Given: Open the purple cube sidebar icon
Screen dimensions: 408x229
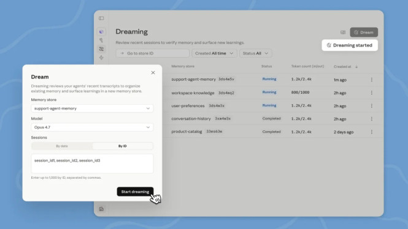Looking at the screenshot, I should pyautogui.click(x=101, y=32).
